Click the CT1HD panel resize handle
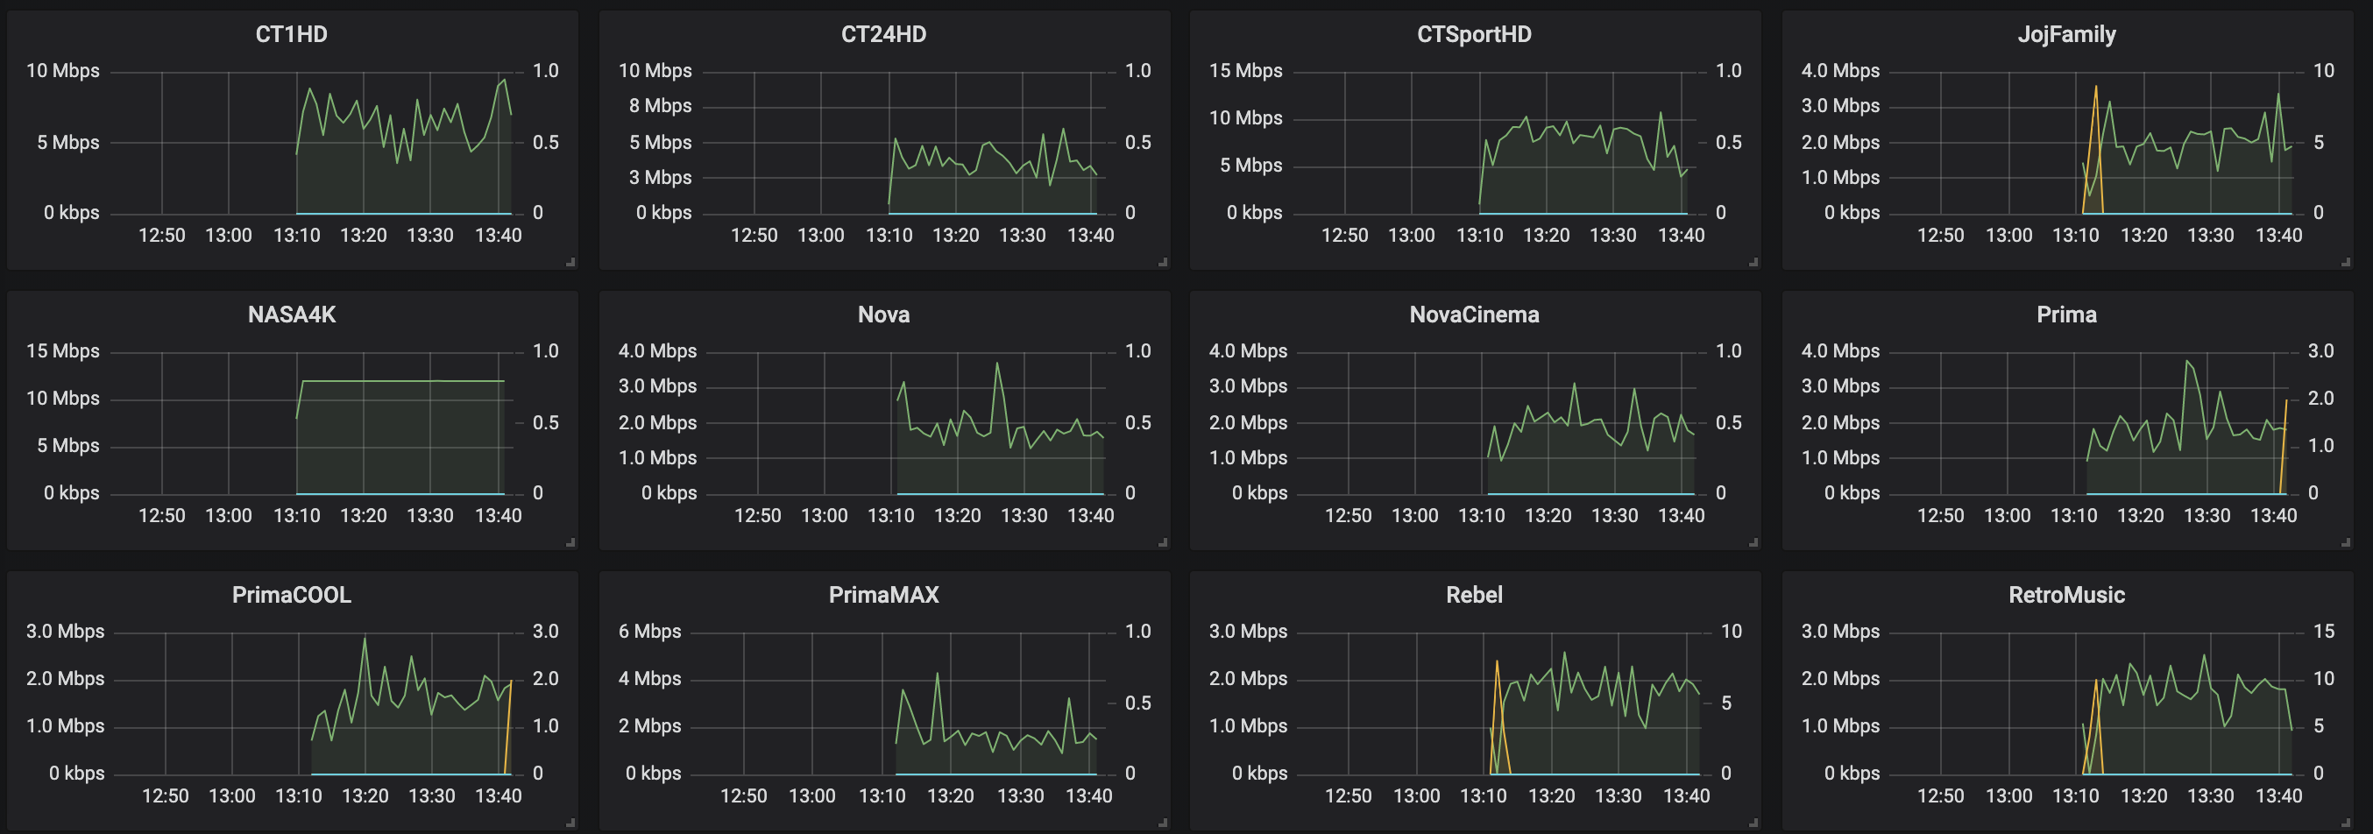 tap(571, 262)
